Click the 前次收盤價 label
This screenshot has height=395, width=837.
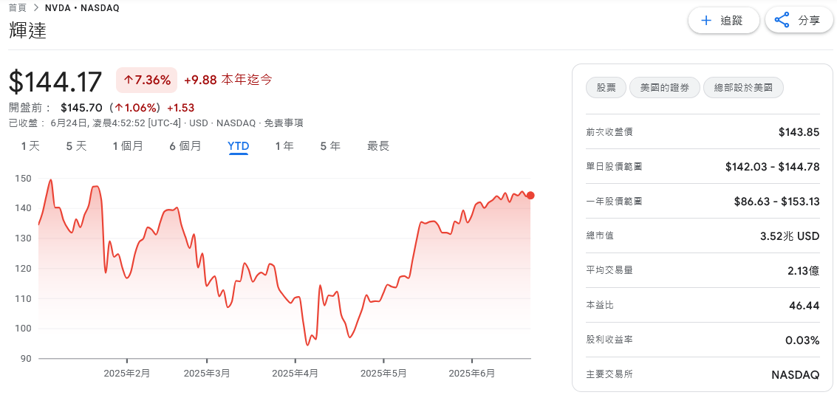[609, 132]
